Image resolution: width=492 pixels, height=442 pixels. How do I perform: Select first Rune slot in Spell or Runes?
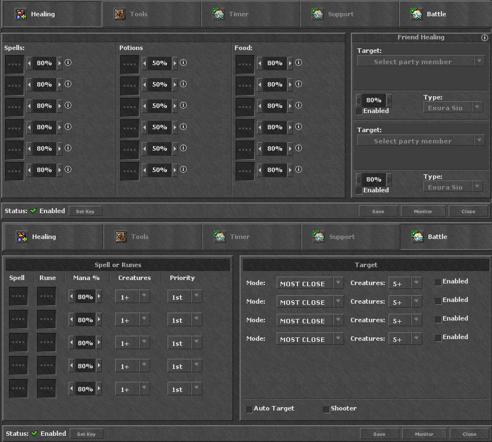point(47,296)
